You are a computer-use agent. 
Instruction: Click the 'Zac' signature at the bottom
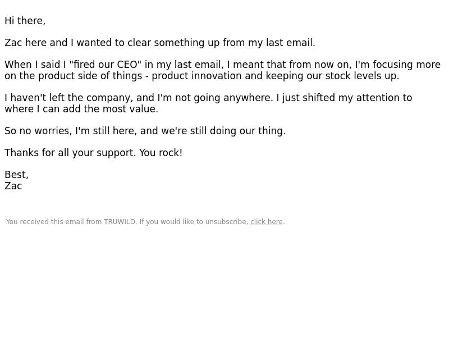click(13, 186)
